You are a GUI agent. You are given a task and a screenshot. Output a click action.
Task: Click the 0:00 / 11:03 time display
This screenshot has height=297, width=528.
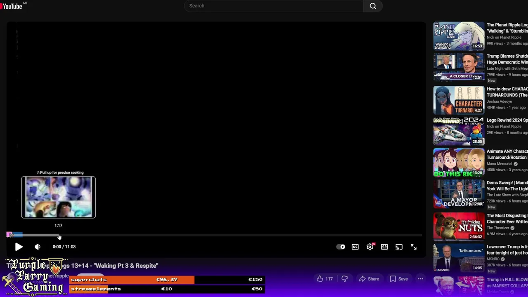(64, 247)
